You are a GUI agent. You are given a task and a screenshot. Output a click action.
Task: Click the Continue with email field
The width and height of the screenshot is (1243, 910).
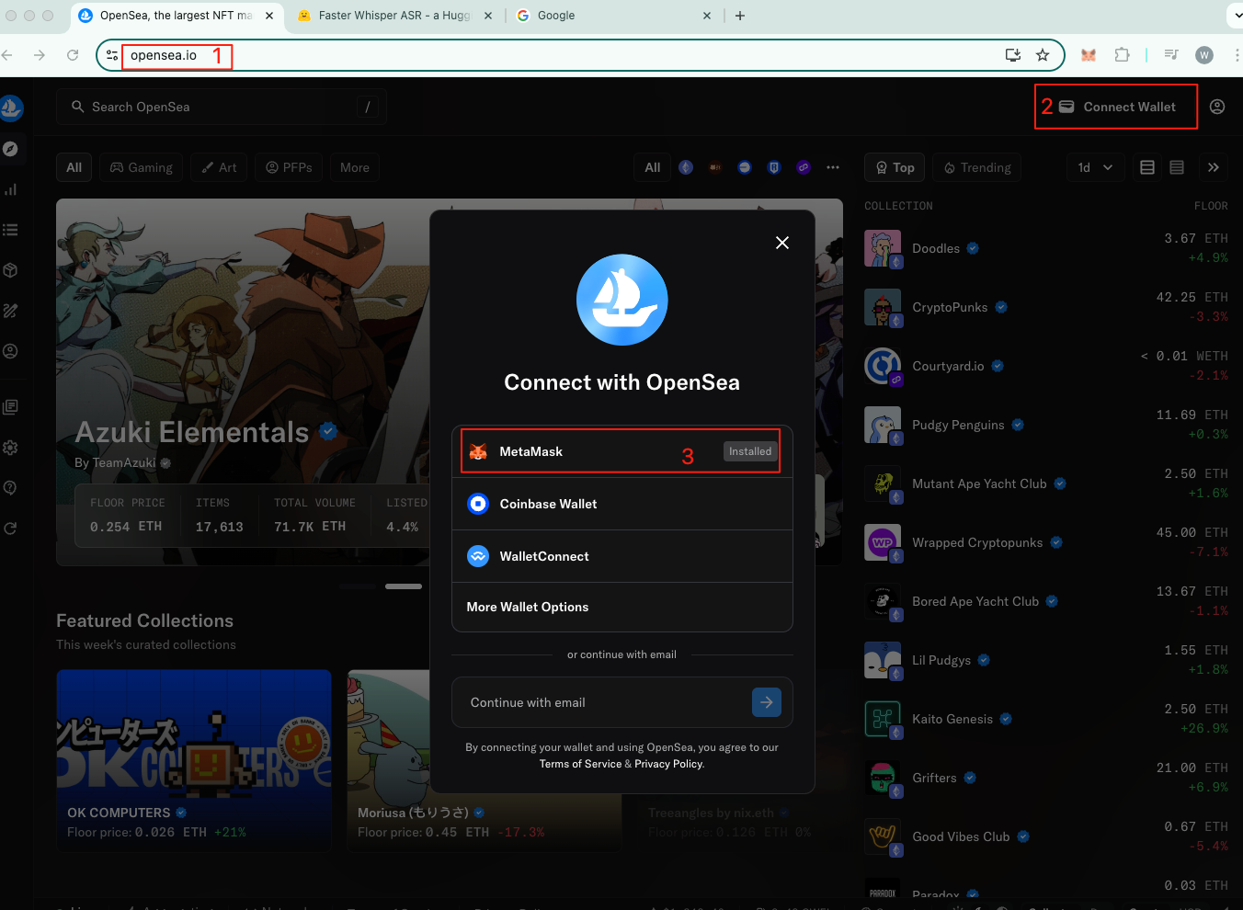click(607, 702)
